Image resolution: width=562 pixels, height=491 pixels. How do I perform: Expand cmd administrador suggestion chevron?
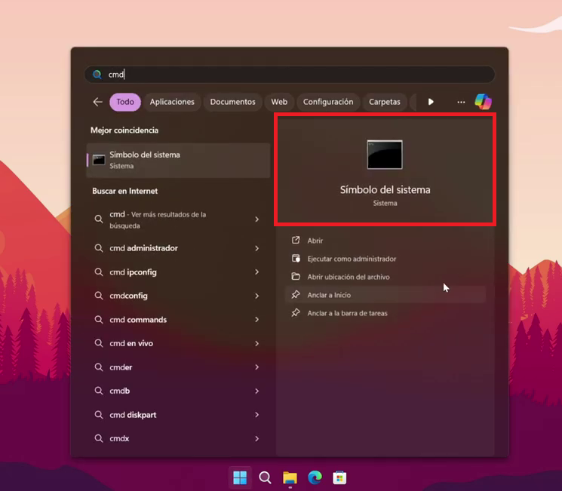[257, 248]
